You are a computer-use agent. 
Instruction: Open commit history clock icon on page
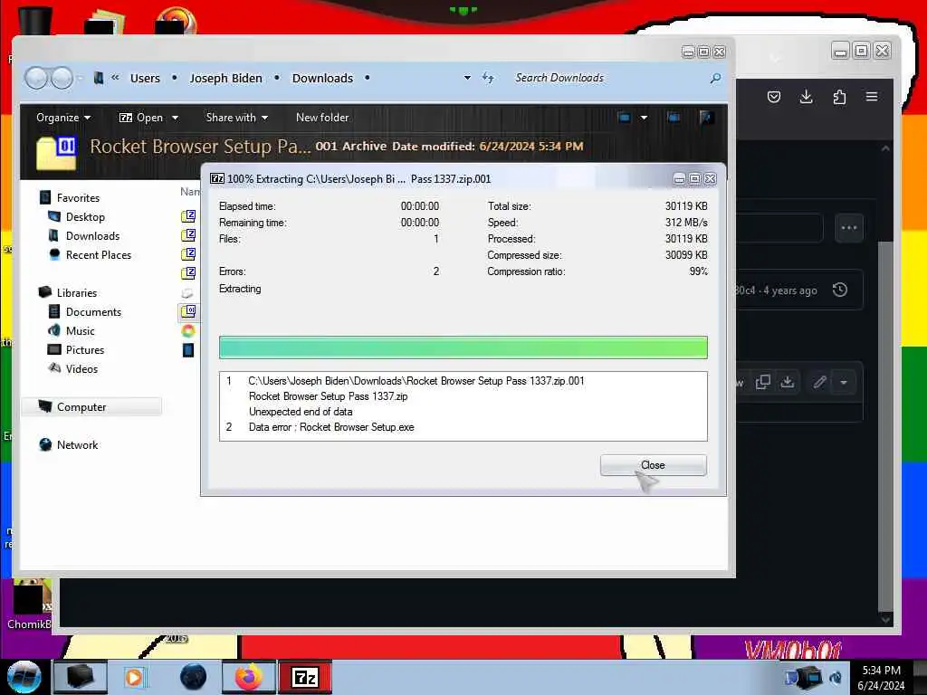point(840,290)
